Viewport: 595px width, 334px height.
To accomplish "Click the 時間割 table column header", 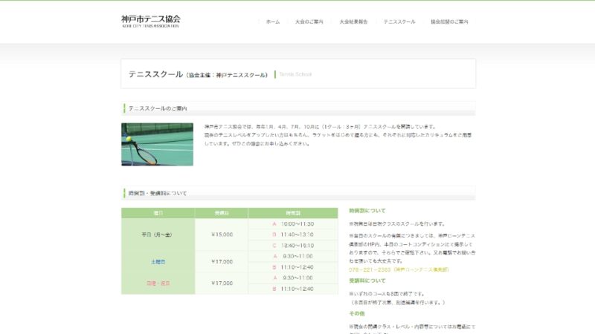I will pyautogui.click(x=293, y=213).
